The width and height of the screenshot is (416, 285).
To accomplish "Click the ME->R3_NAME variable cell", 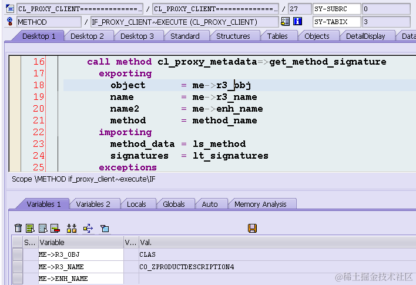I will point(81,266).
